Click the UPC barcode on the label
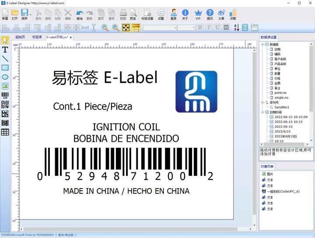 [125, 164]
